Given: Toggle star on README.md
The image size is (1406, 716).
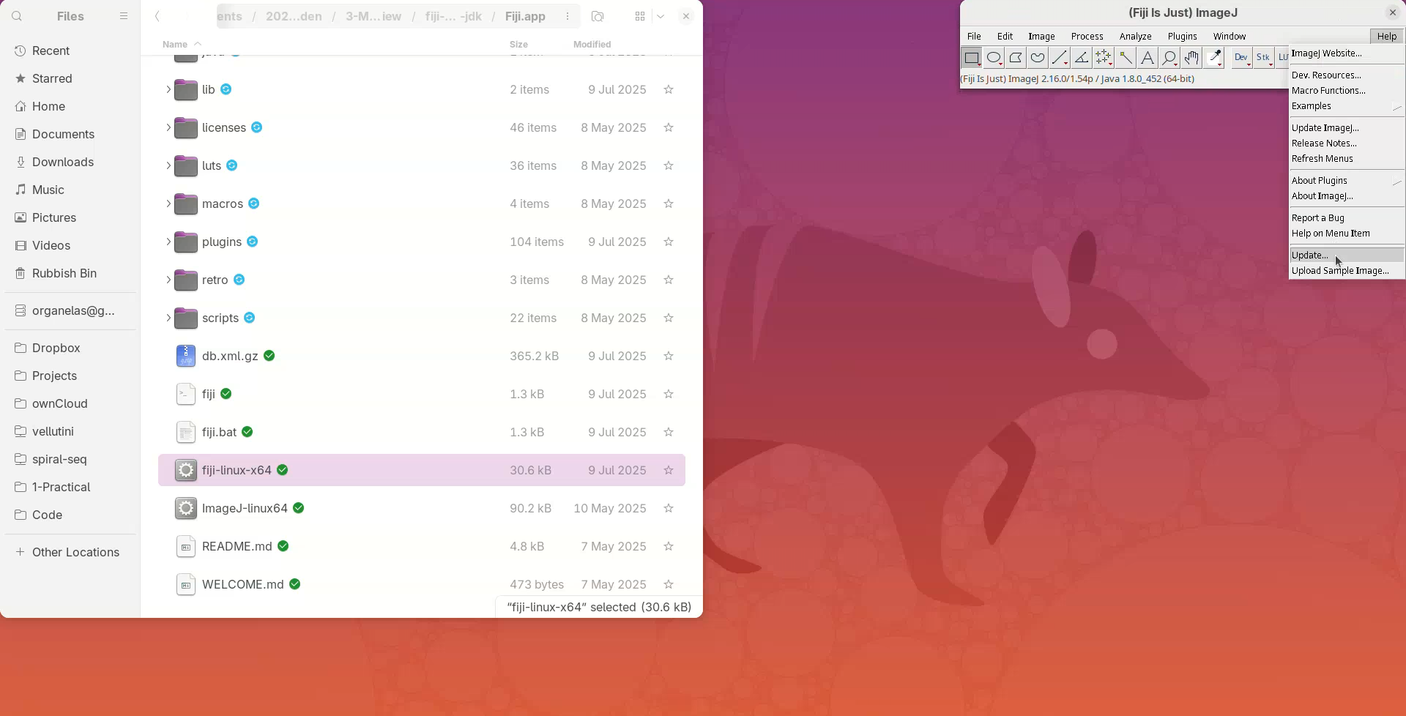Looking at the screenshot, I should point(668,546).
